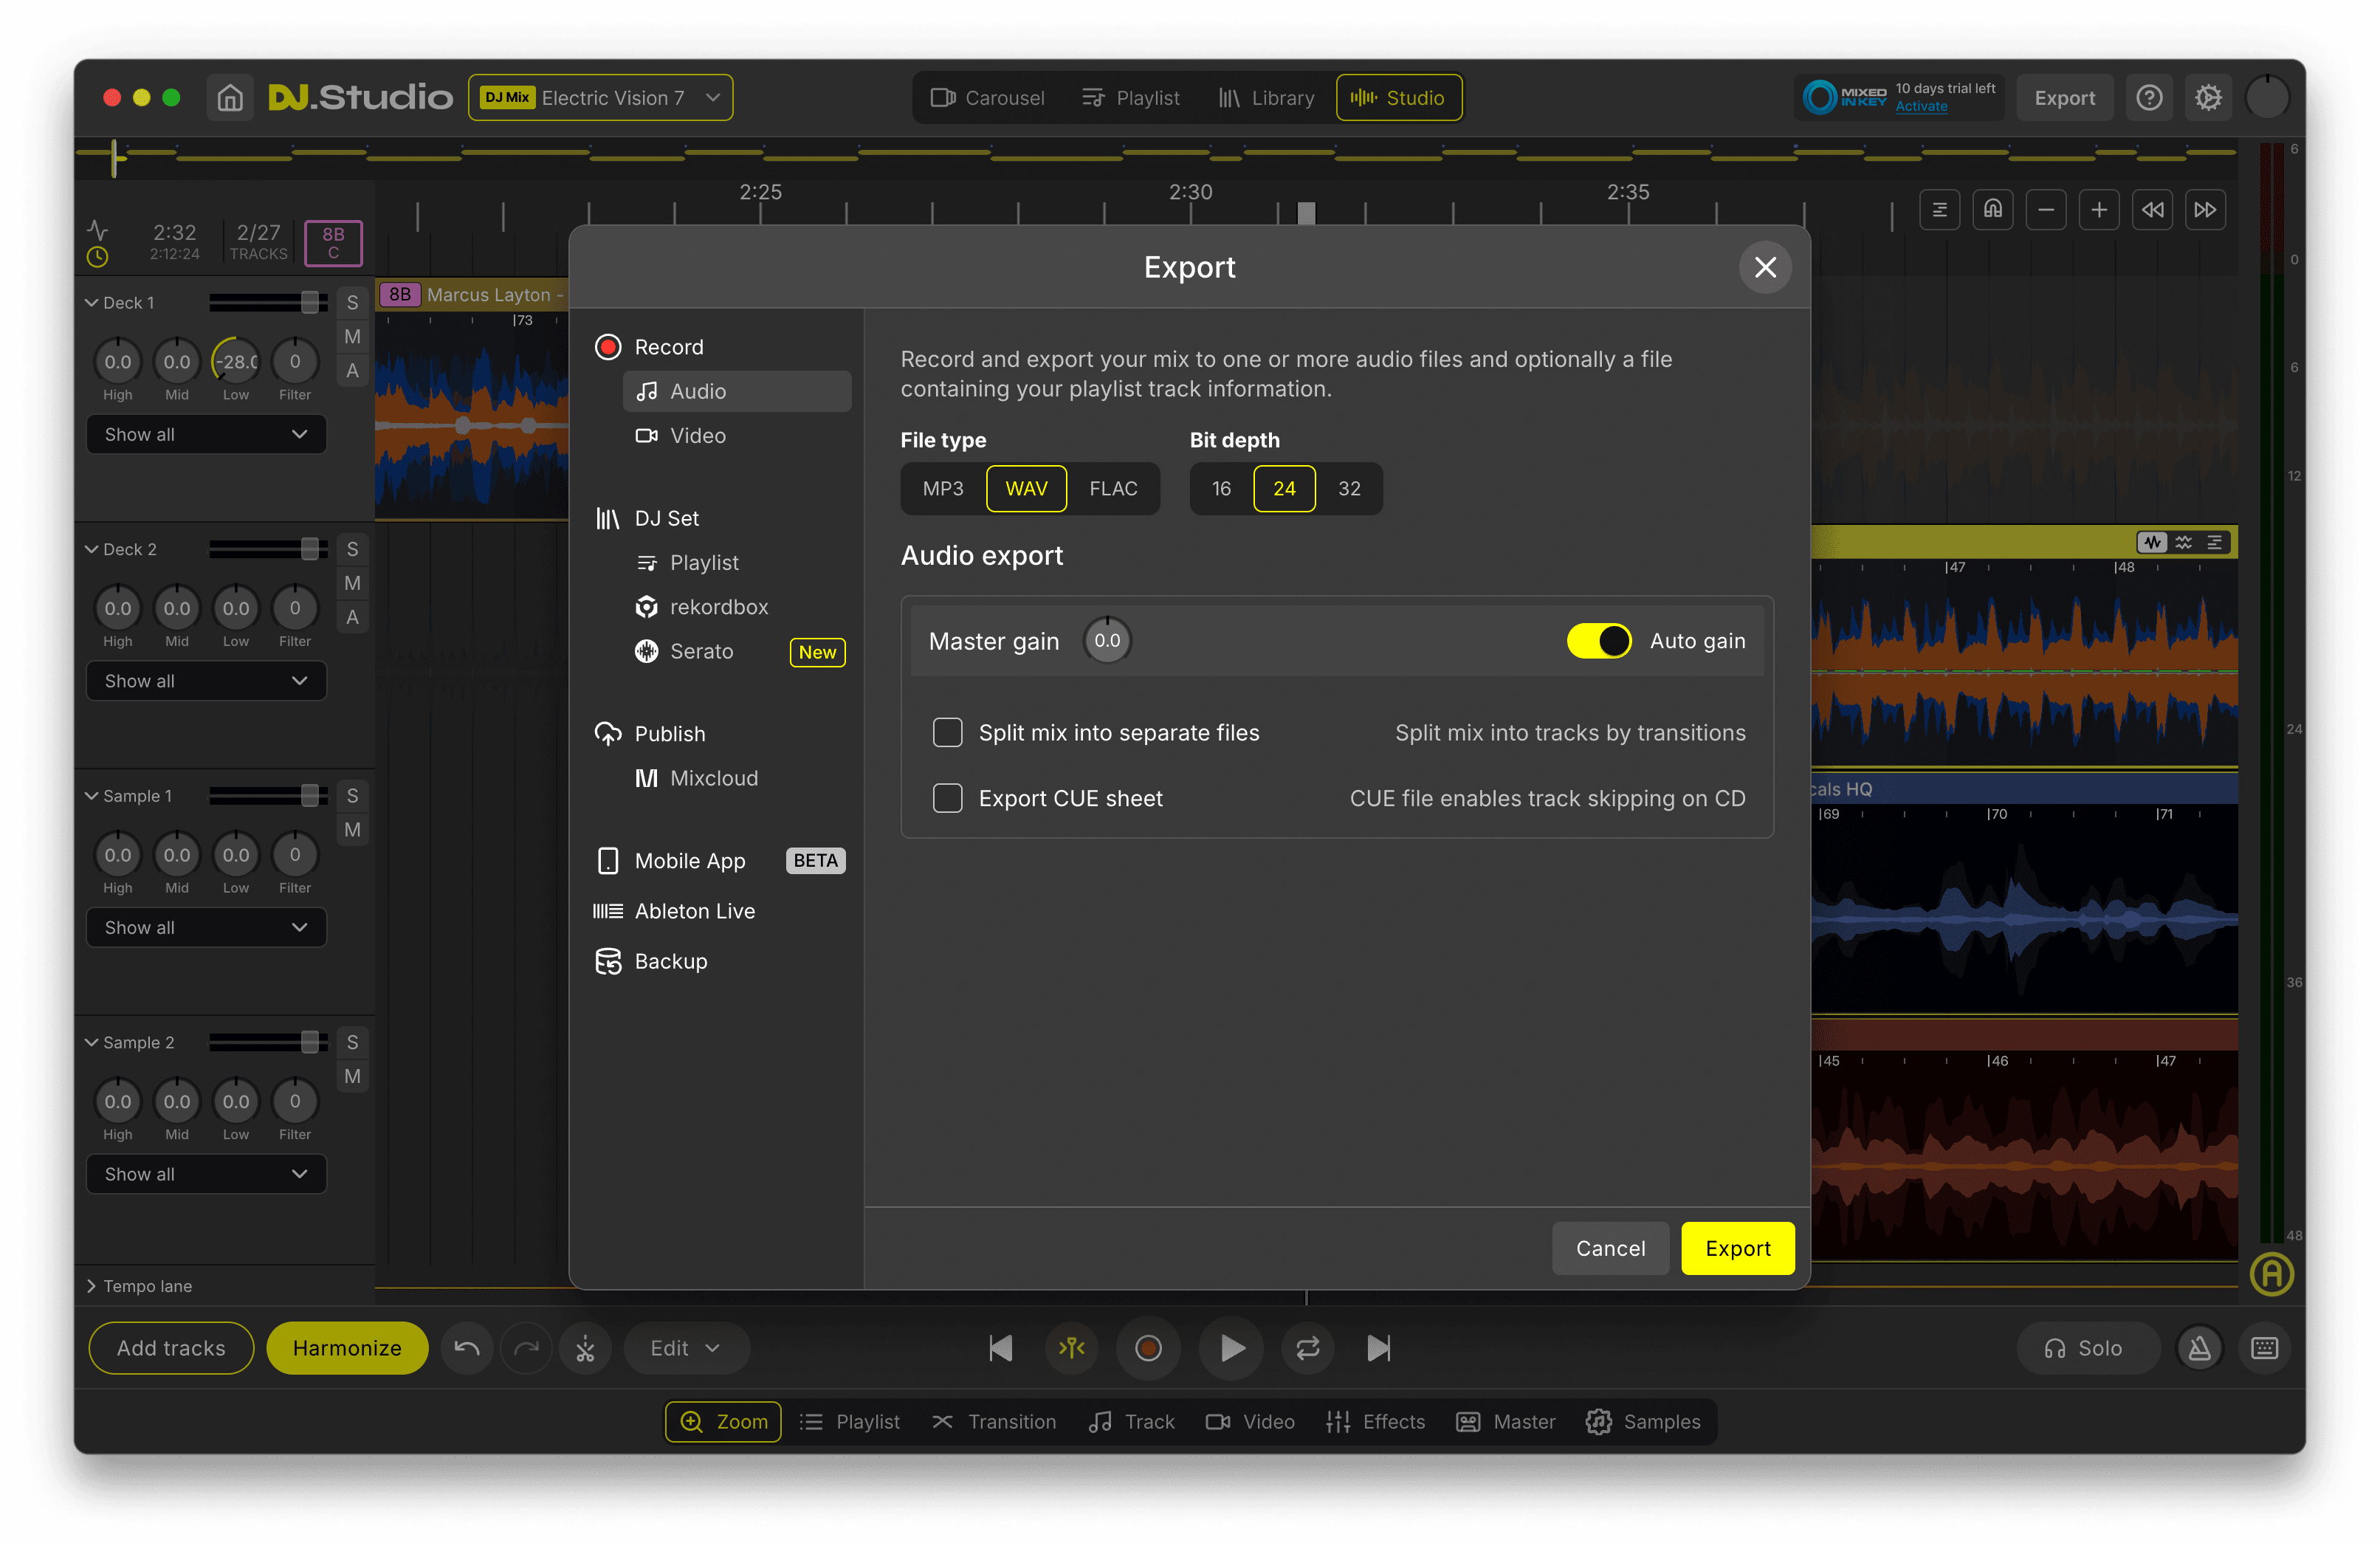Viewport: 2380px width, 1543px height.
Task: Set bit depth to 16
Action: point(1221,488)
